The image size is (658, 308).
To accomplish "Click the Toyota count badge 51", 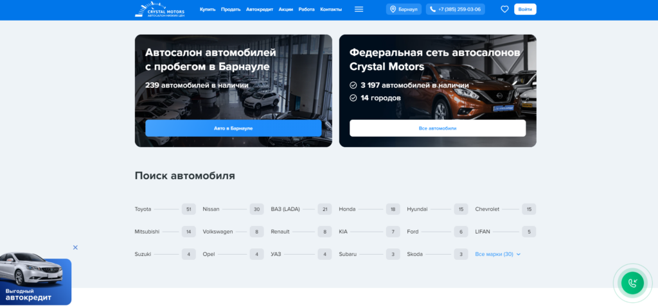I will point(189,209).
